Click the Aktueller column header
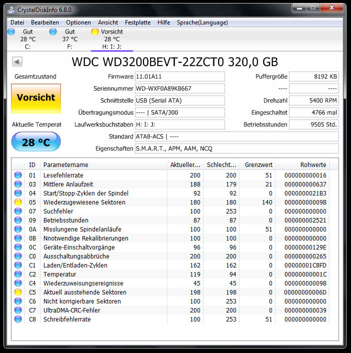Viewport: 351px width, 353px height. (185, 165)
